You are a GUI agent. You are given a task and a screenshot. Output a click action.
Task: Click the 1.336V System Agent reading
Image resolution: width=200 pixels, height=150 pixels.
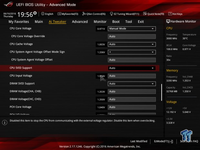click(101, 52)
